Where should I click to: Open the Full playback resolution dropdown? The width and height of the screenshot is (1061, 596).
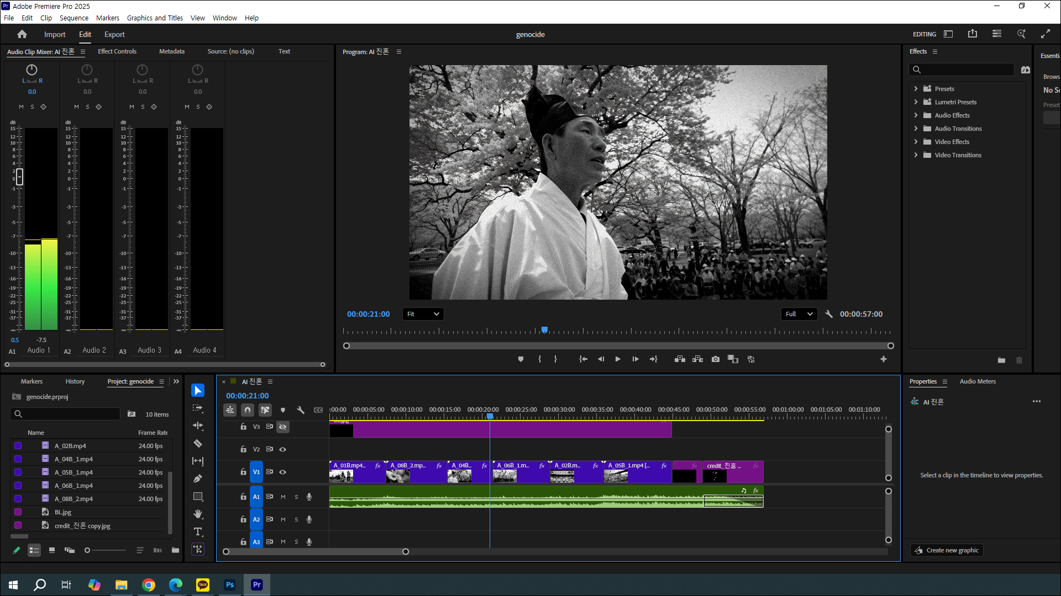(799, 314)
